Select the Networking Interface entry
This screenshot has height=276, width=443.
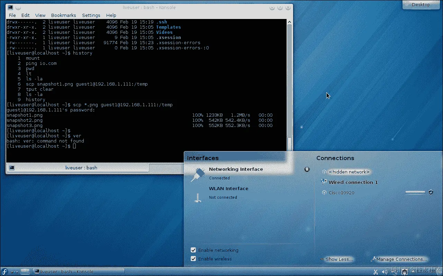[248, 174]
